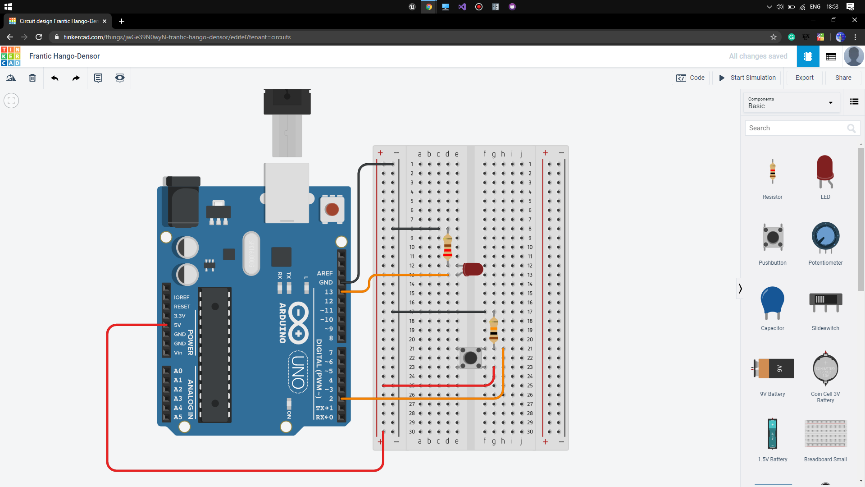865x487 pixels.
Task: Redo the last change
Action: pyautogui.click(x=76, y=78)
